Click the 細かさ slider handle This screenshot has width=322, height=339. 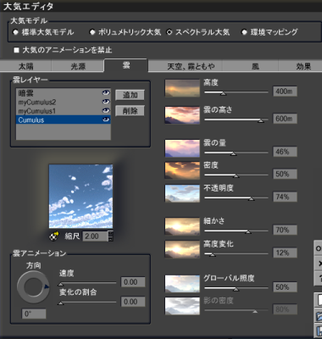[x=248, y=231]
